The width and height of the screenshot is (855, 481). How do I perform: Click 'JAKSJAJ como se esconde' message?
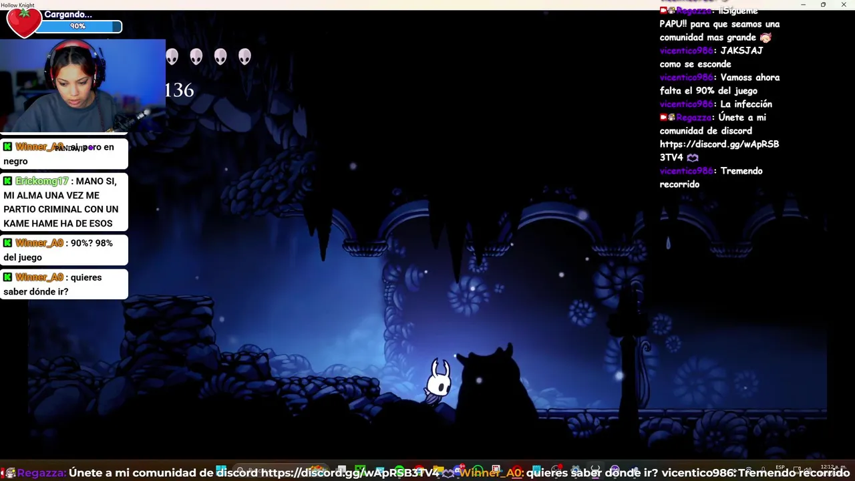tap(711, 57)
